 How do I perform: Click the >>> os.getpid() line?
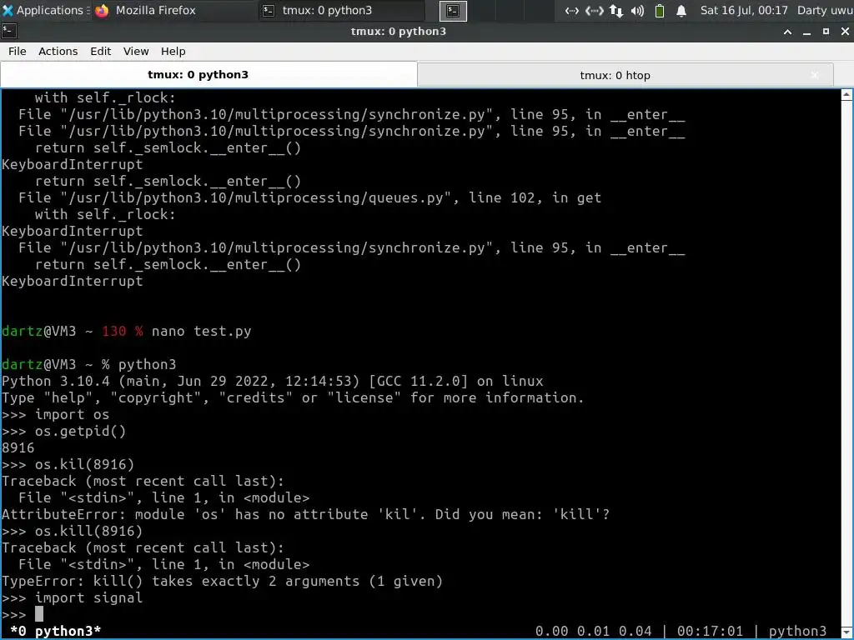coord(63,432)
